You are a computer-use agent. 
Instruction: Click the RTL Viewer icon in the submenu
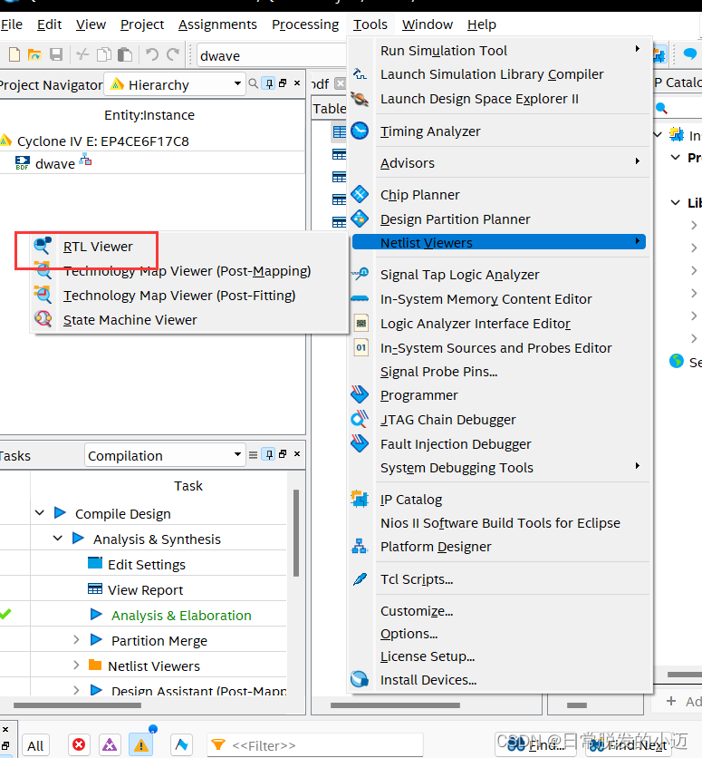pos(43,246)
